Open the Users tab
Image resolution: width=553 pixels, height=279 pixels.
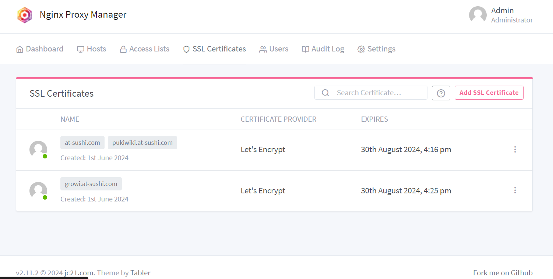coord(274,49)
